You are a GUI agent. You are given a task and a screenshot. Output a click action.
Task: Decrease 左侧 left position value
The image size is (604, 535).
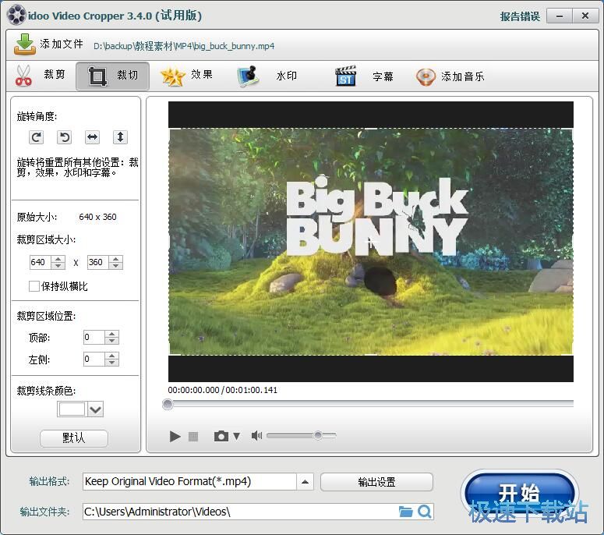[111, 363]
